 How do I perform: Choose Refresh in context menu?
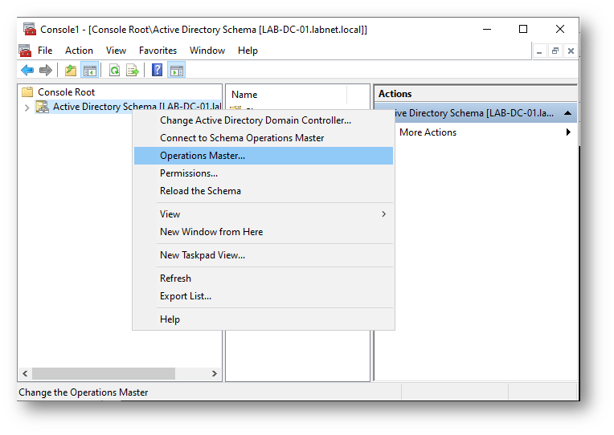264,278
